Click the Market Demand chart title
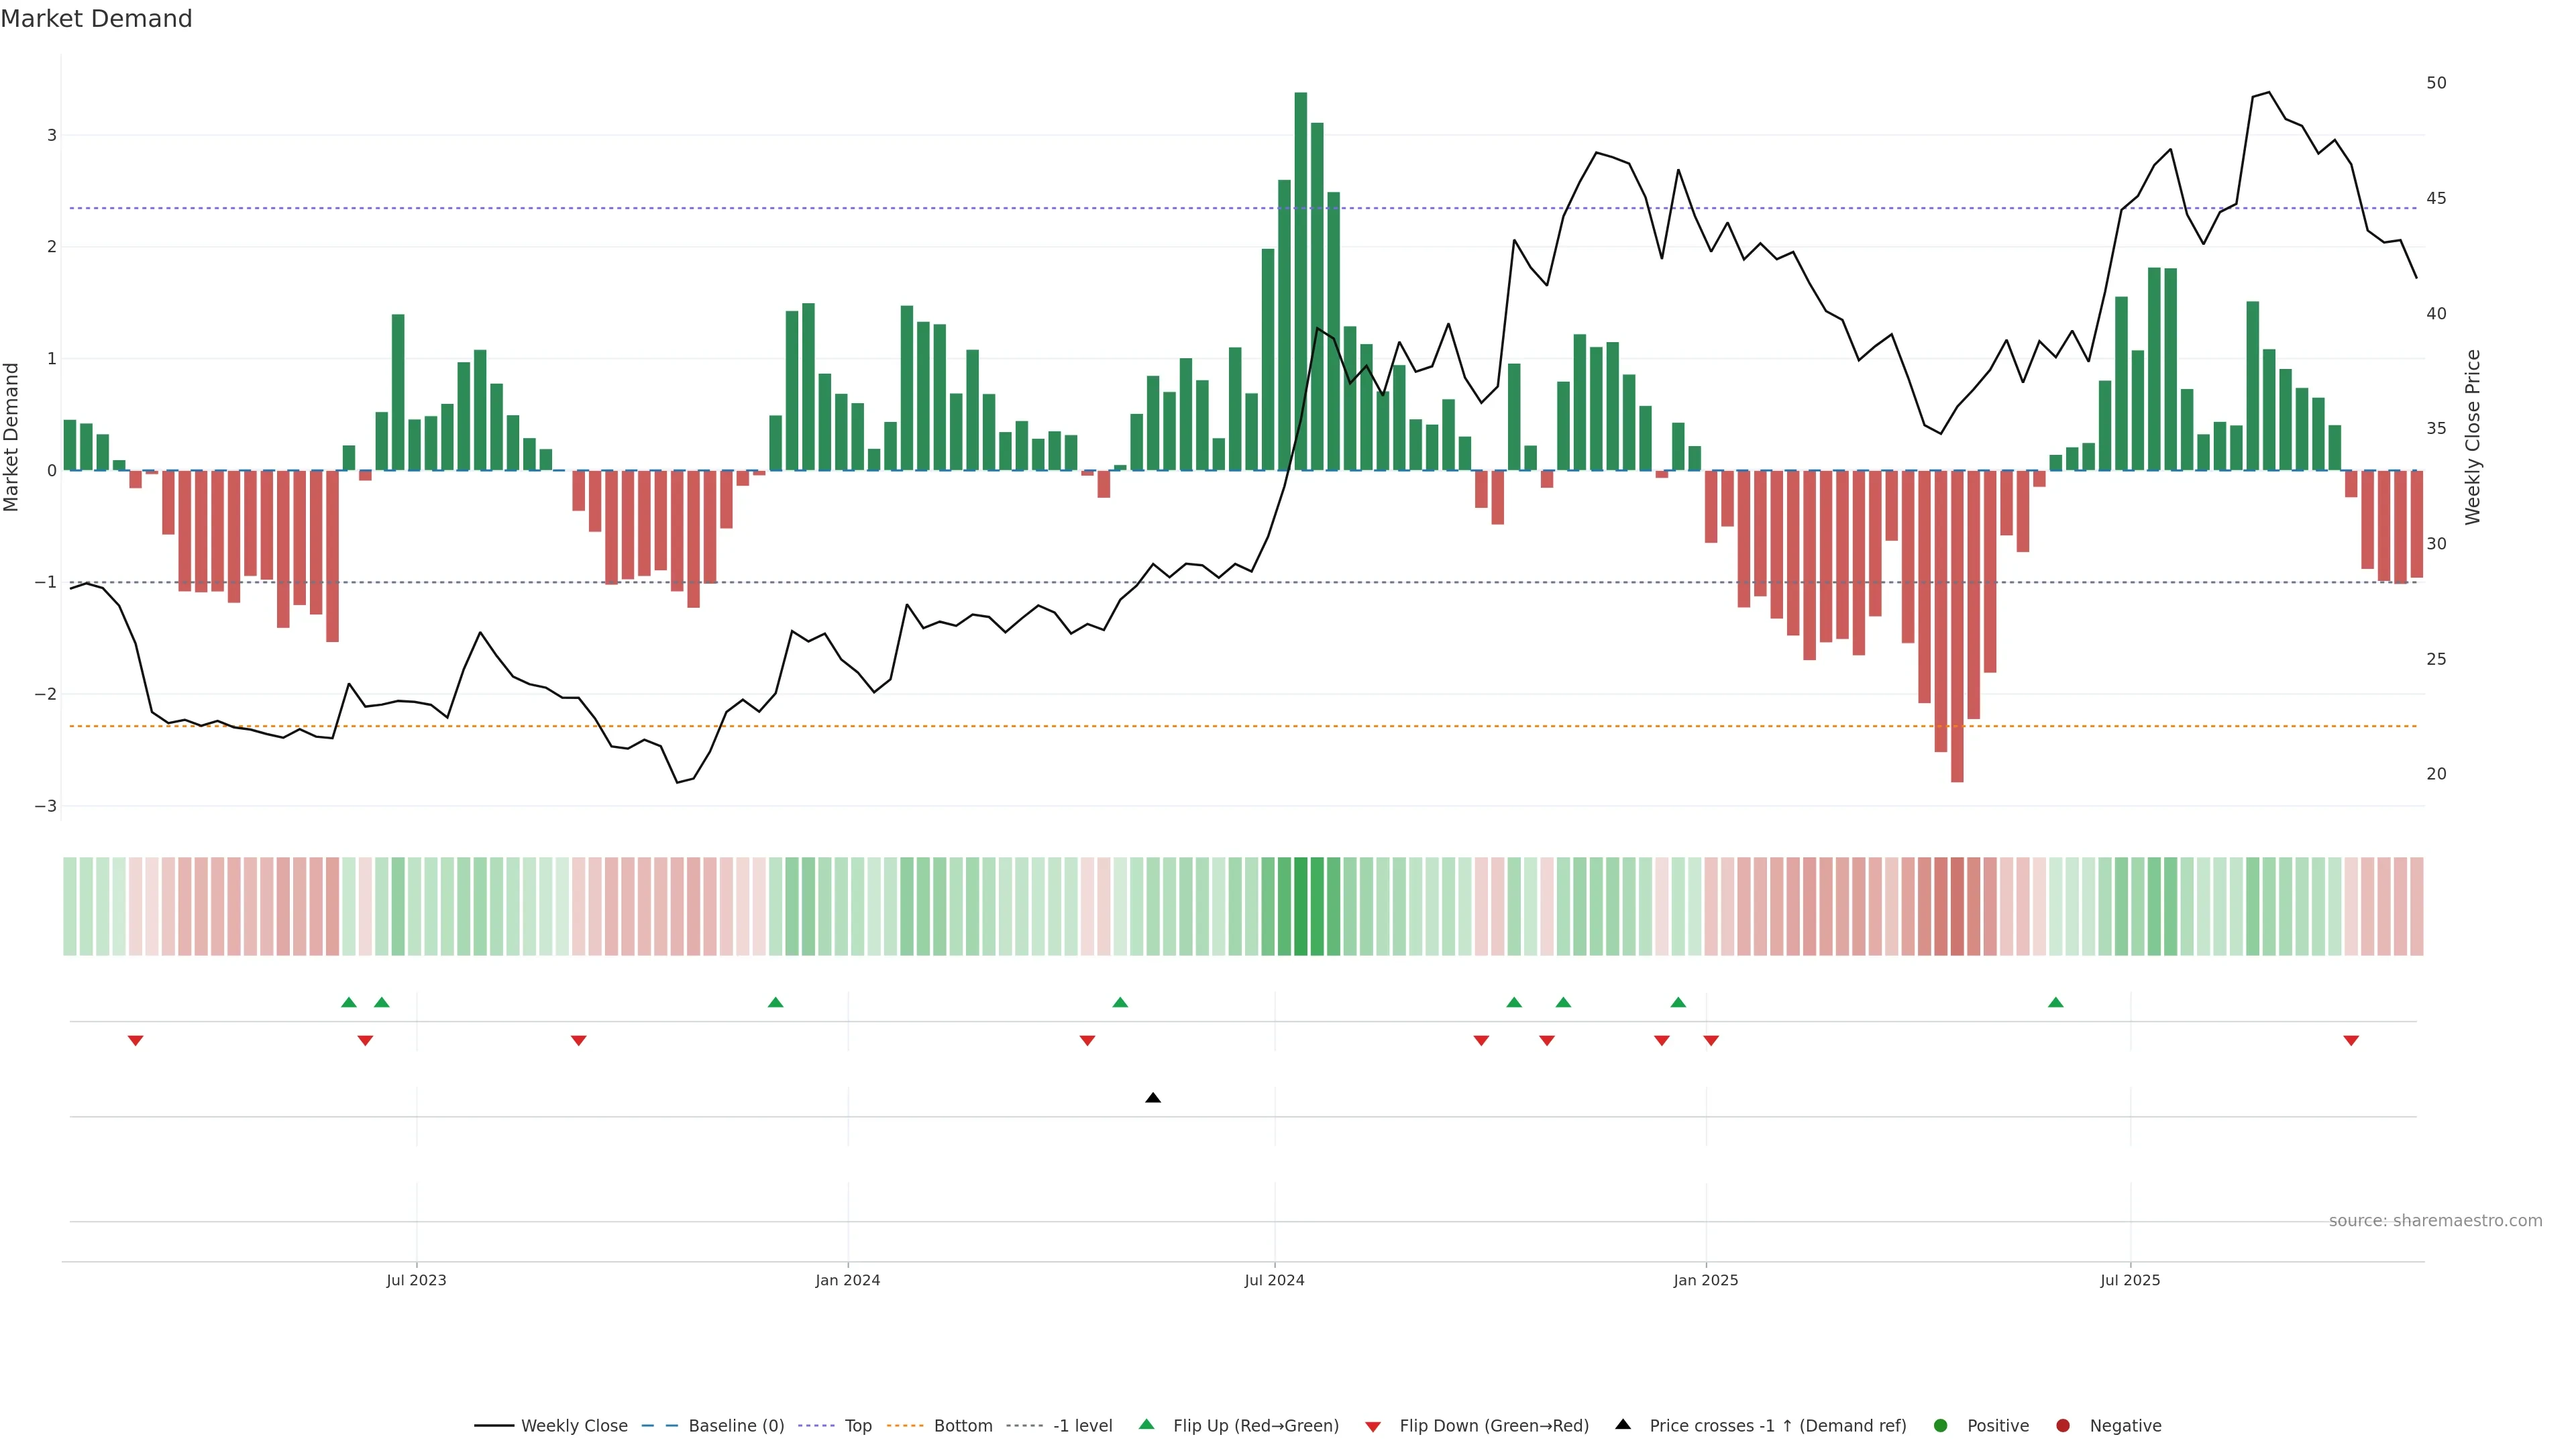The width and height of the screenshot is (2576, 1449). tap(96, 19)
